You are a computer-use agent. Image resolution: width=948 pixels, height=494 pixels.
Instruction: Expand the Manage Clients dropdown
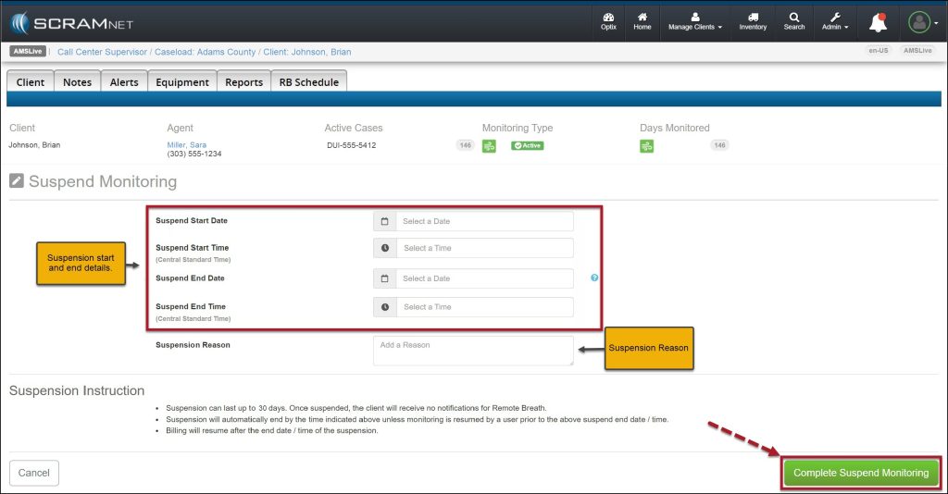click(x=695, y=21)
